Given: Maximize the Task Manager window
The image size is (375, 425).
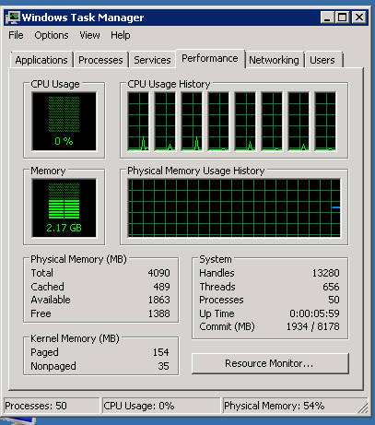Looking at the screenshot, I should coord(342,18).
